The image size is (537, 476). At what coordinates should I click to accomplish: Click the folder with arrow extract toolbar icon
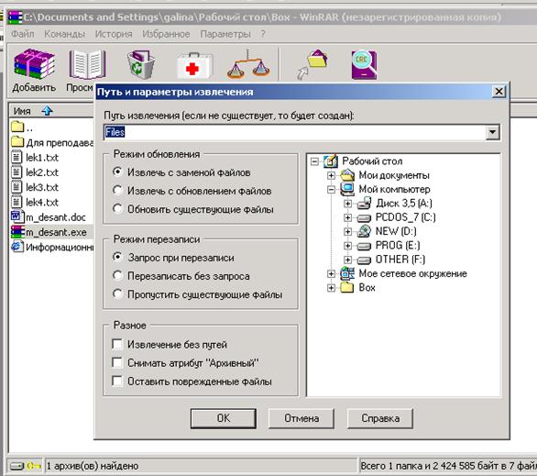(312, 65)
